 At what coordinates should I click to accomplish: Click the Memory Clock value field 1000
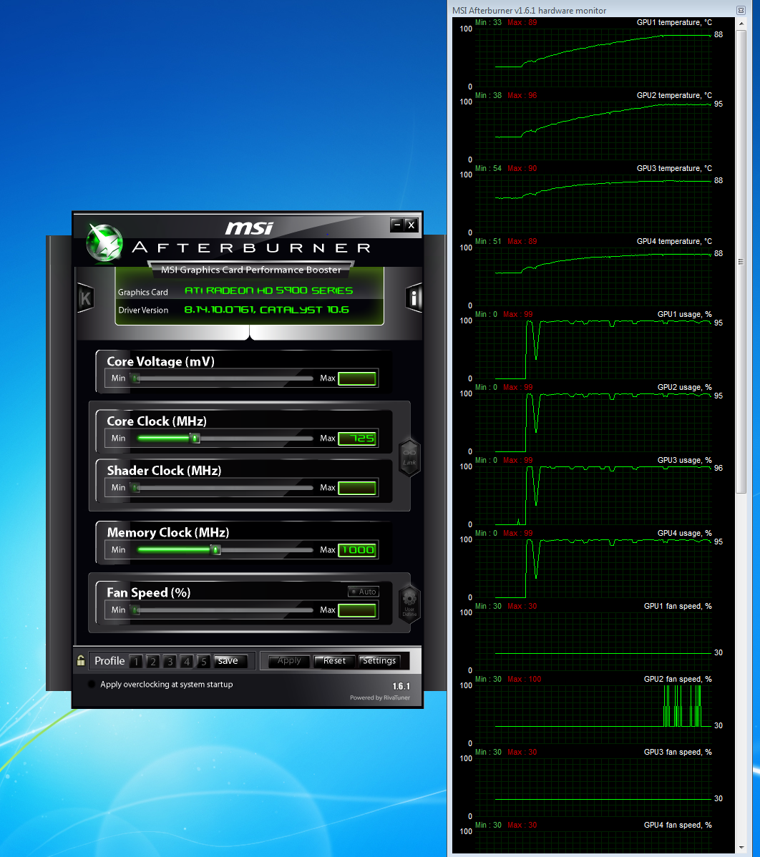[x=357, y=550]
